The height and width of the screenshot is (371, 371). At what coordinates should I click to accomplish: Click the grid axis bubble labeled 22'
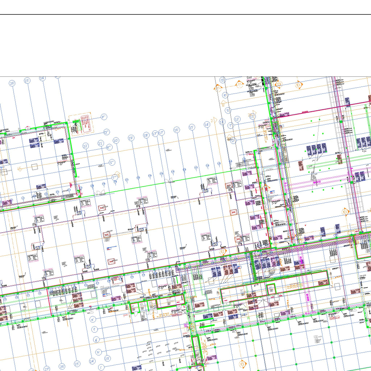click(x=86, y=146)
